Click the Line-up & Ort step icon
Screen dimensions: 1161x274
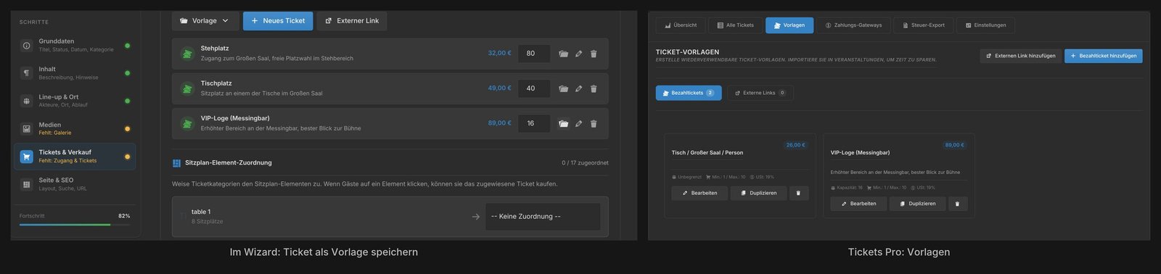[27, 101]
